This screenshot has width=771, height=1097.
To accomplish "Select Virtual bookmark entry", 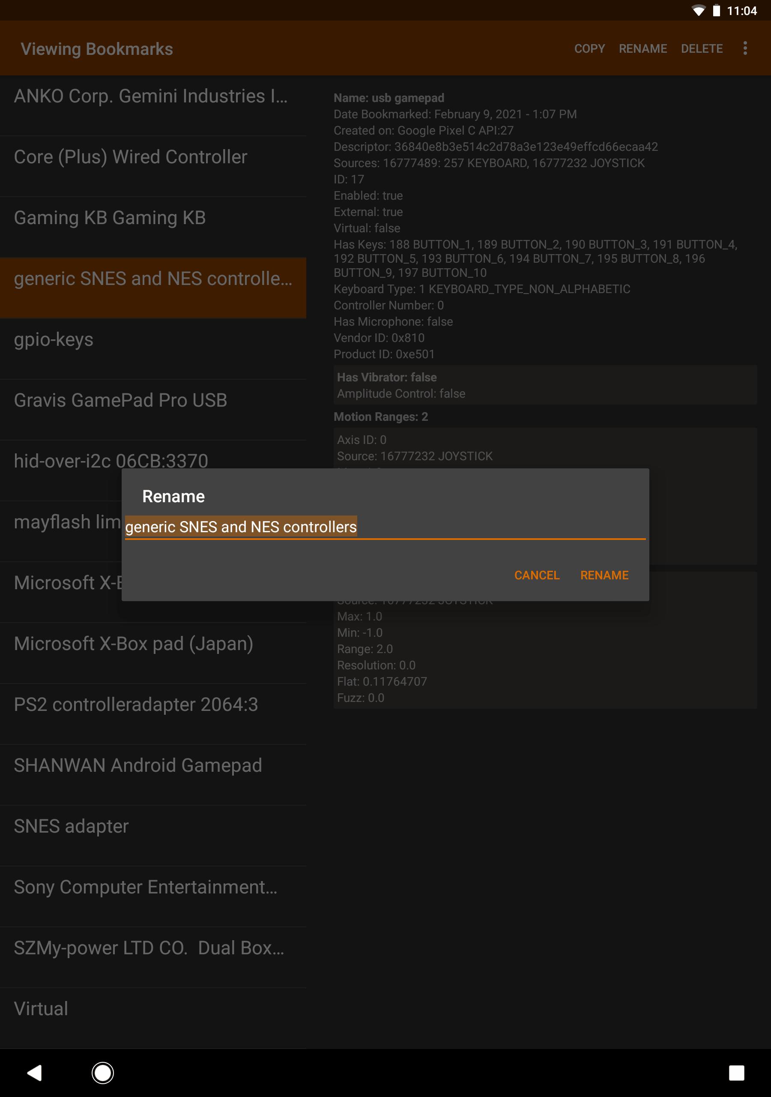I will tap(153, 1018).
